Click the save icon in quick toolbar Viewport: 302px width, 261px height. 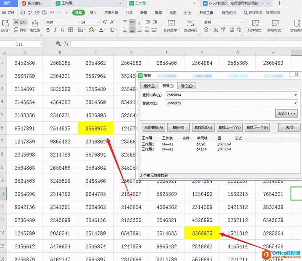pos(23,13)
